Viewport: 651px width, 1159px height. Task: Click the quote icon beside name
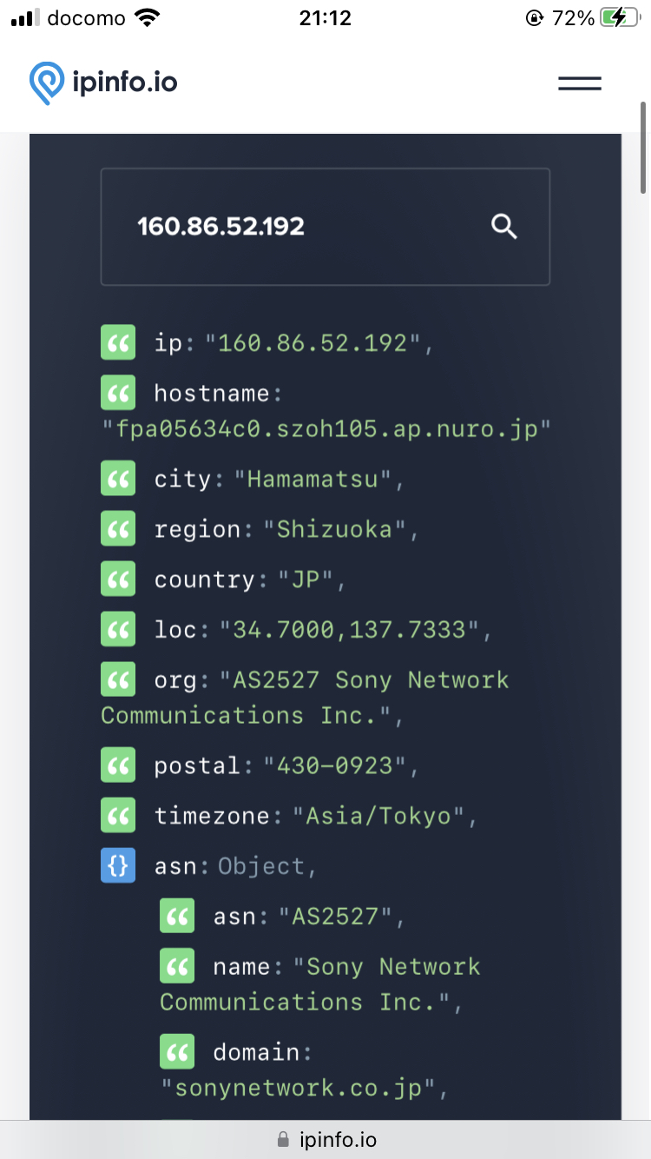pos(177,967)
